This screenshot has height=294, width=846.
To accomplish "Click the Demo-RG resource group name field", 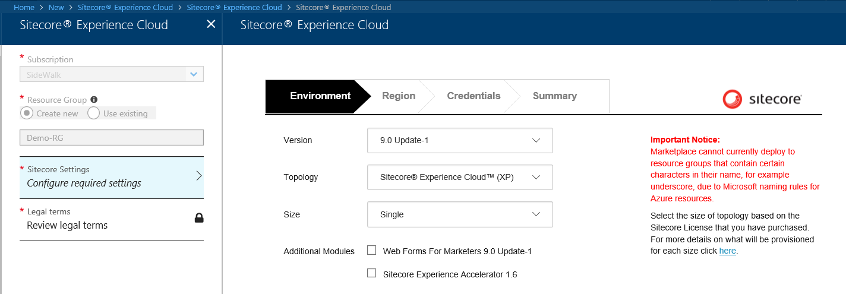I will point(112,137).
